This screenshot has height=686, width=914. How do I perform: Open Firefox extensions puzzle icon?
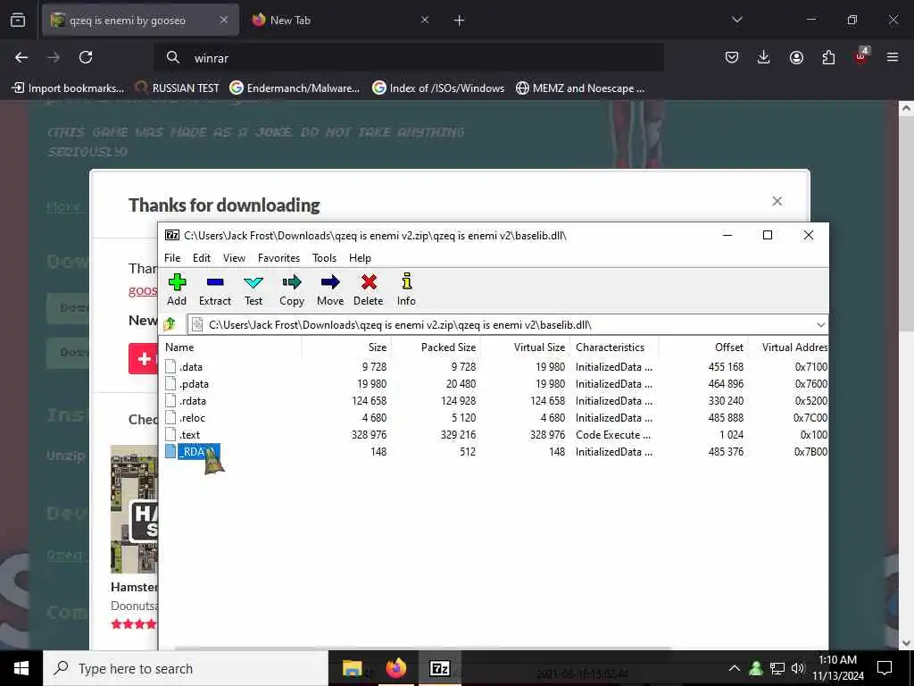(x=828, y=57)
